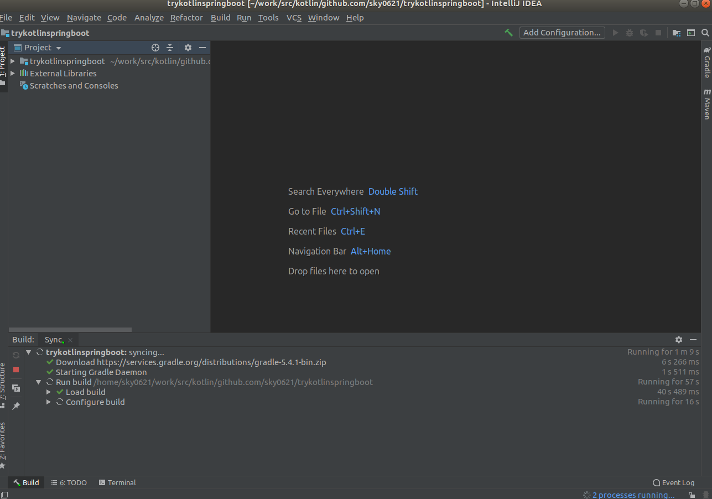Viewport: 712px width, 499px height.
Task: Toggle the lock icon in the status bar
Action: coord(691,495)
